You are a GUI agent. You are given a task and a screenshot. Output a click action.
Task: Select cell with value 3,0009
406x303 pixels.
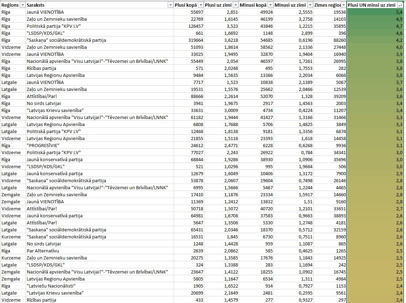[221, 110]
